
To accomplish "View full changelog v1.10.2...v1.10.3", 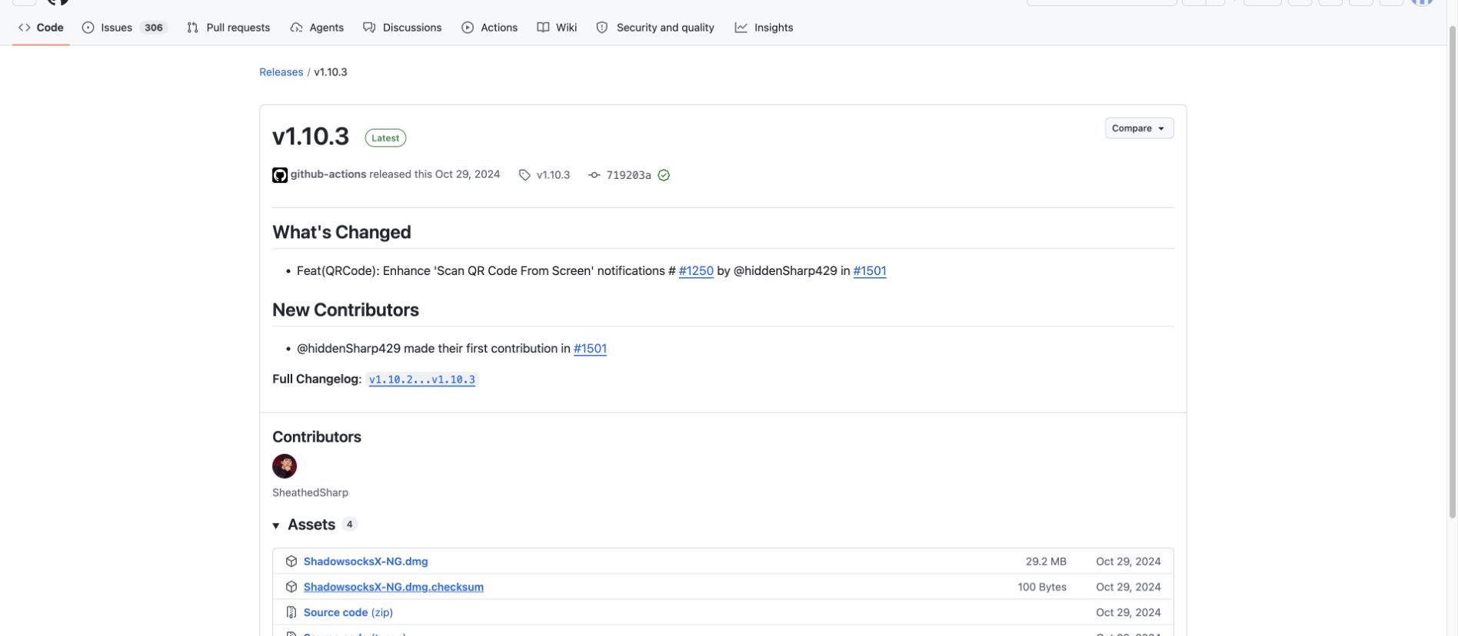I will [422, 379].
